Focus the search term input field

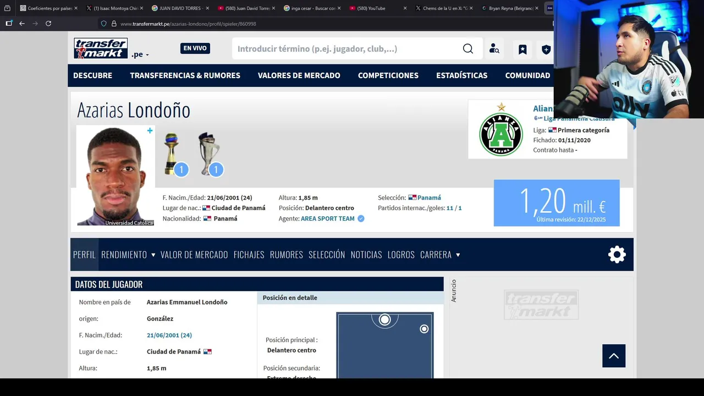coord(346,49)
